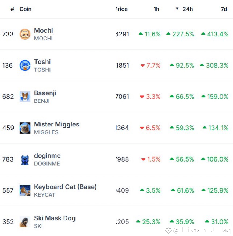The width and height of the screenshot is (233, 236).
Task: Select the Keyboard Cat thumbnail icon
Action: point(25,190)
